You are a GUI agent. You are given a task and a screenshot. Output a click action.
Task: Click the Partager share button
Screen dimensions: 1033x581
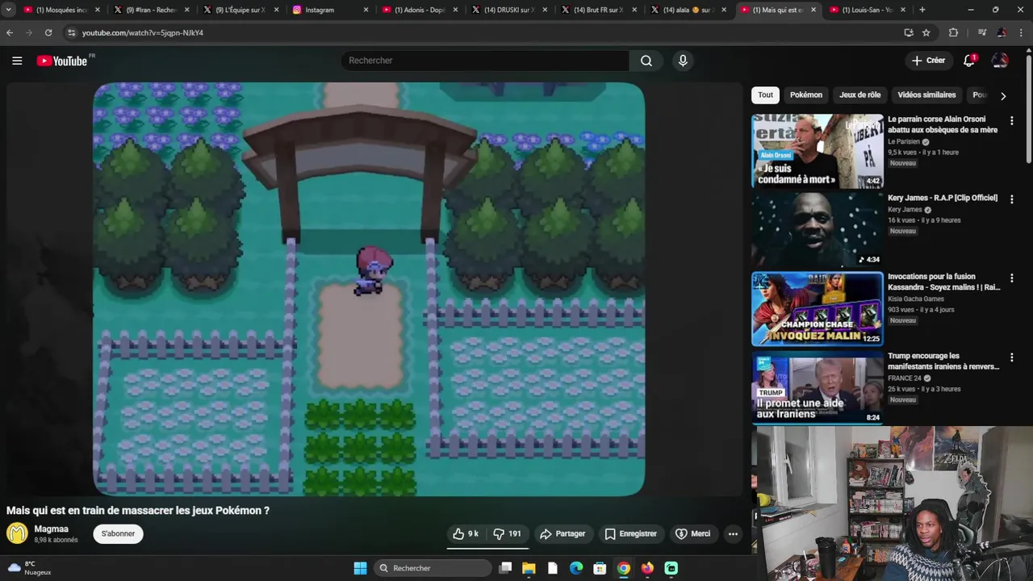pyautogui.click(x=563, y=533)
